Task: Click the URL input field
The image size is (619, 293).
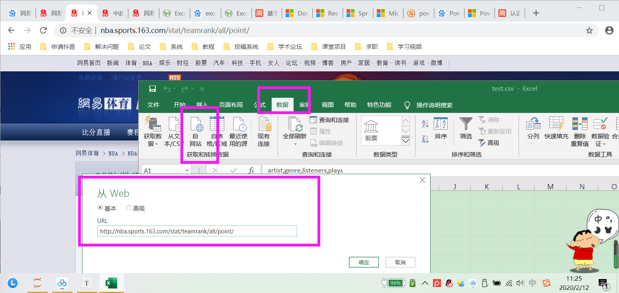Action: 197,231
